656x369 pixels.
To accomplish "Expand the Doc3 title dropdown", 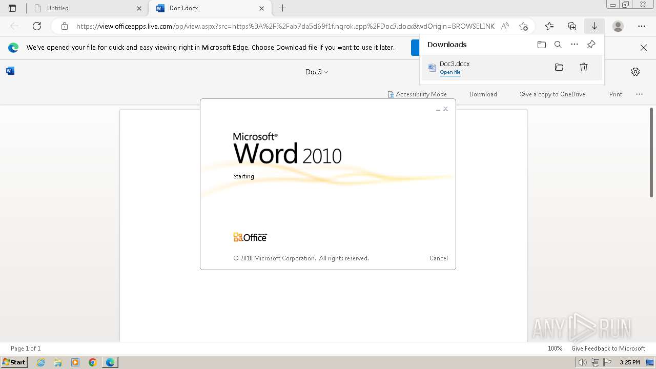I will 317,72.
